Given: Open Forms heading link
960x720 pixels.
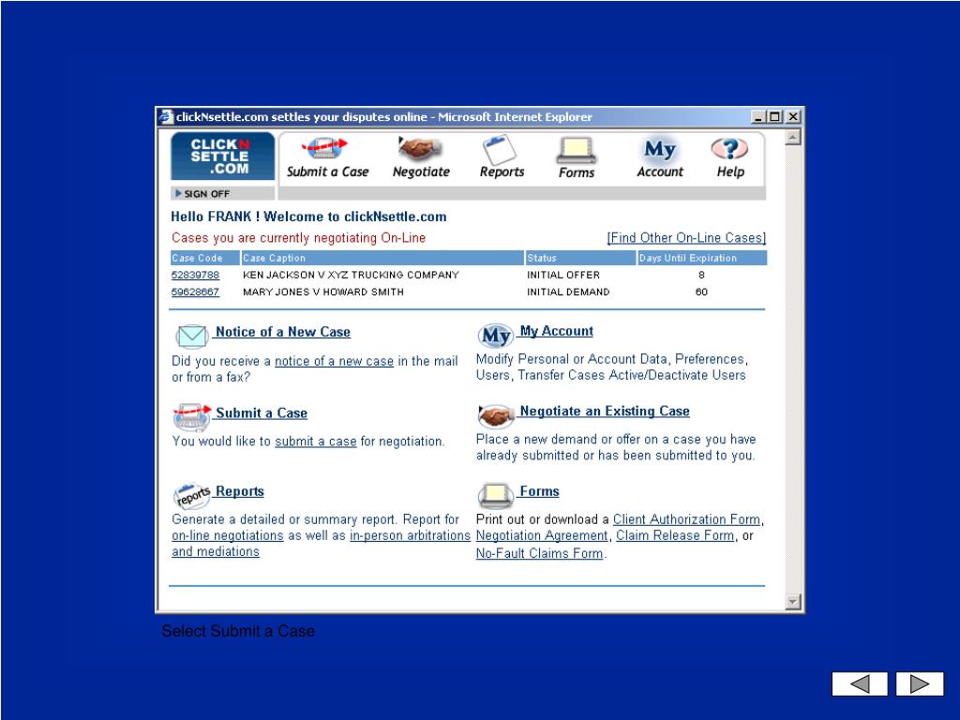Looking at the screenshot, I should [539, 491].
